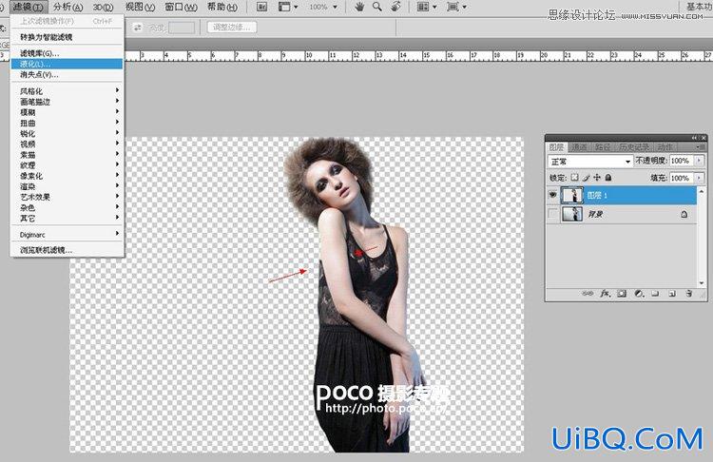Click the fill 100% value field
The image size is (713, 462).
681,178
